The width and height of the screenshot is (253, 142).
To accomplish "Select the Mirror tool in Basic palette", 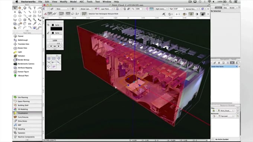I will point(30,24).
